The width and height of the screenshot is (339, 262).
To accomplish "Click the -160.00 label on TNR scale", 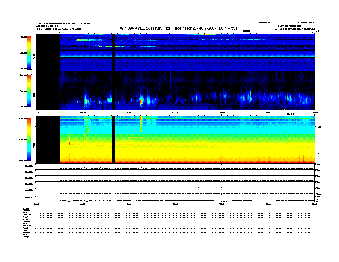I will click(x=23, y=161).
